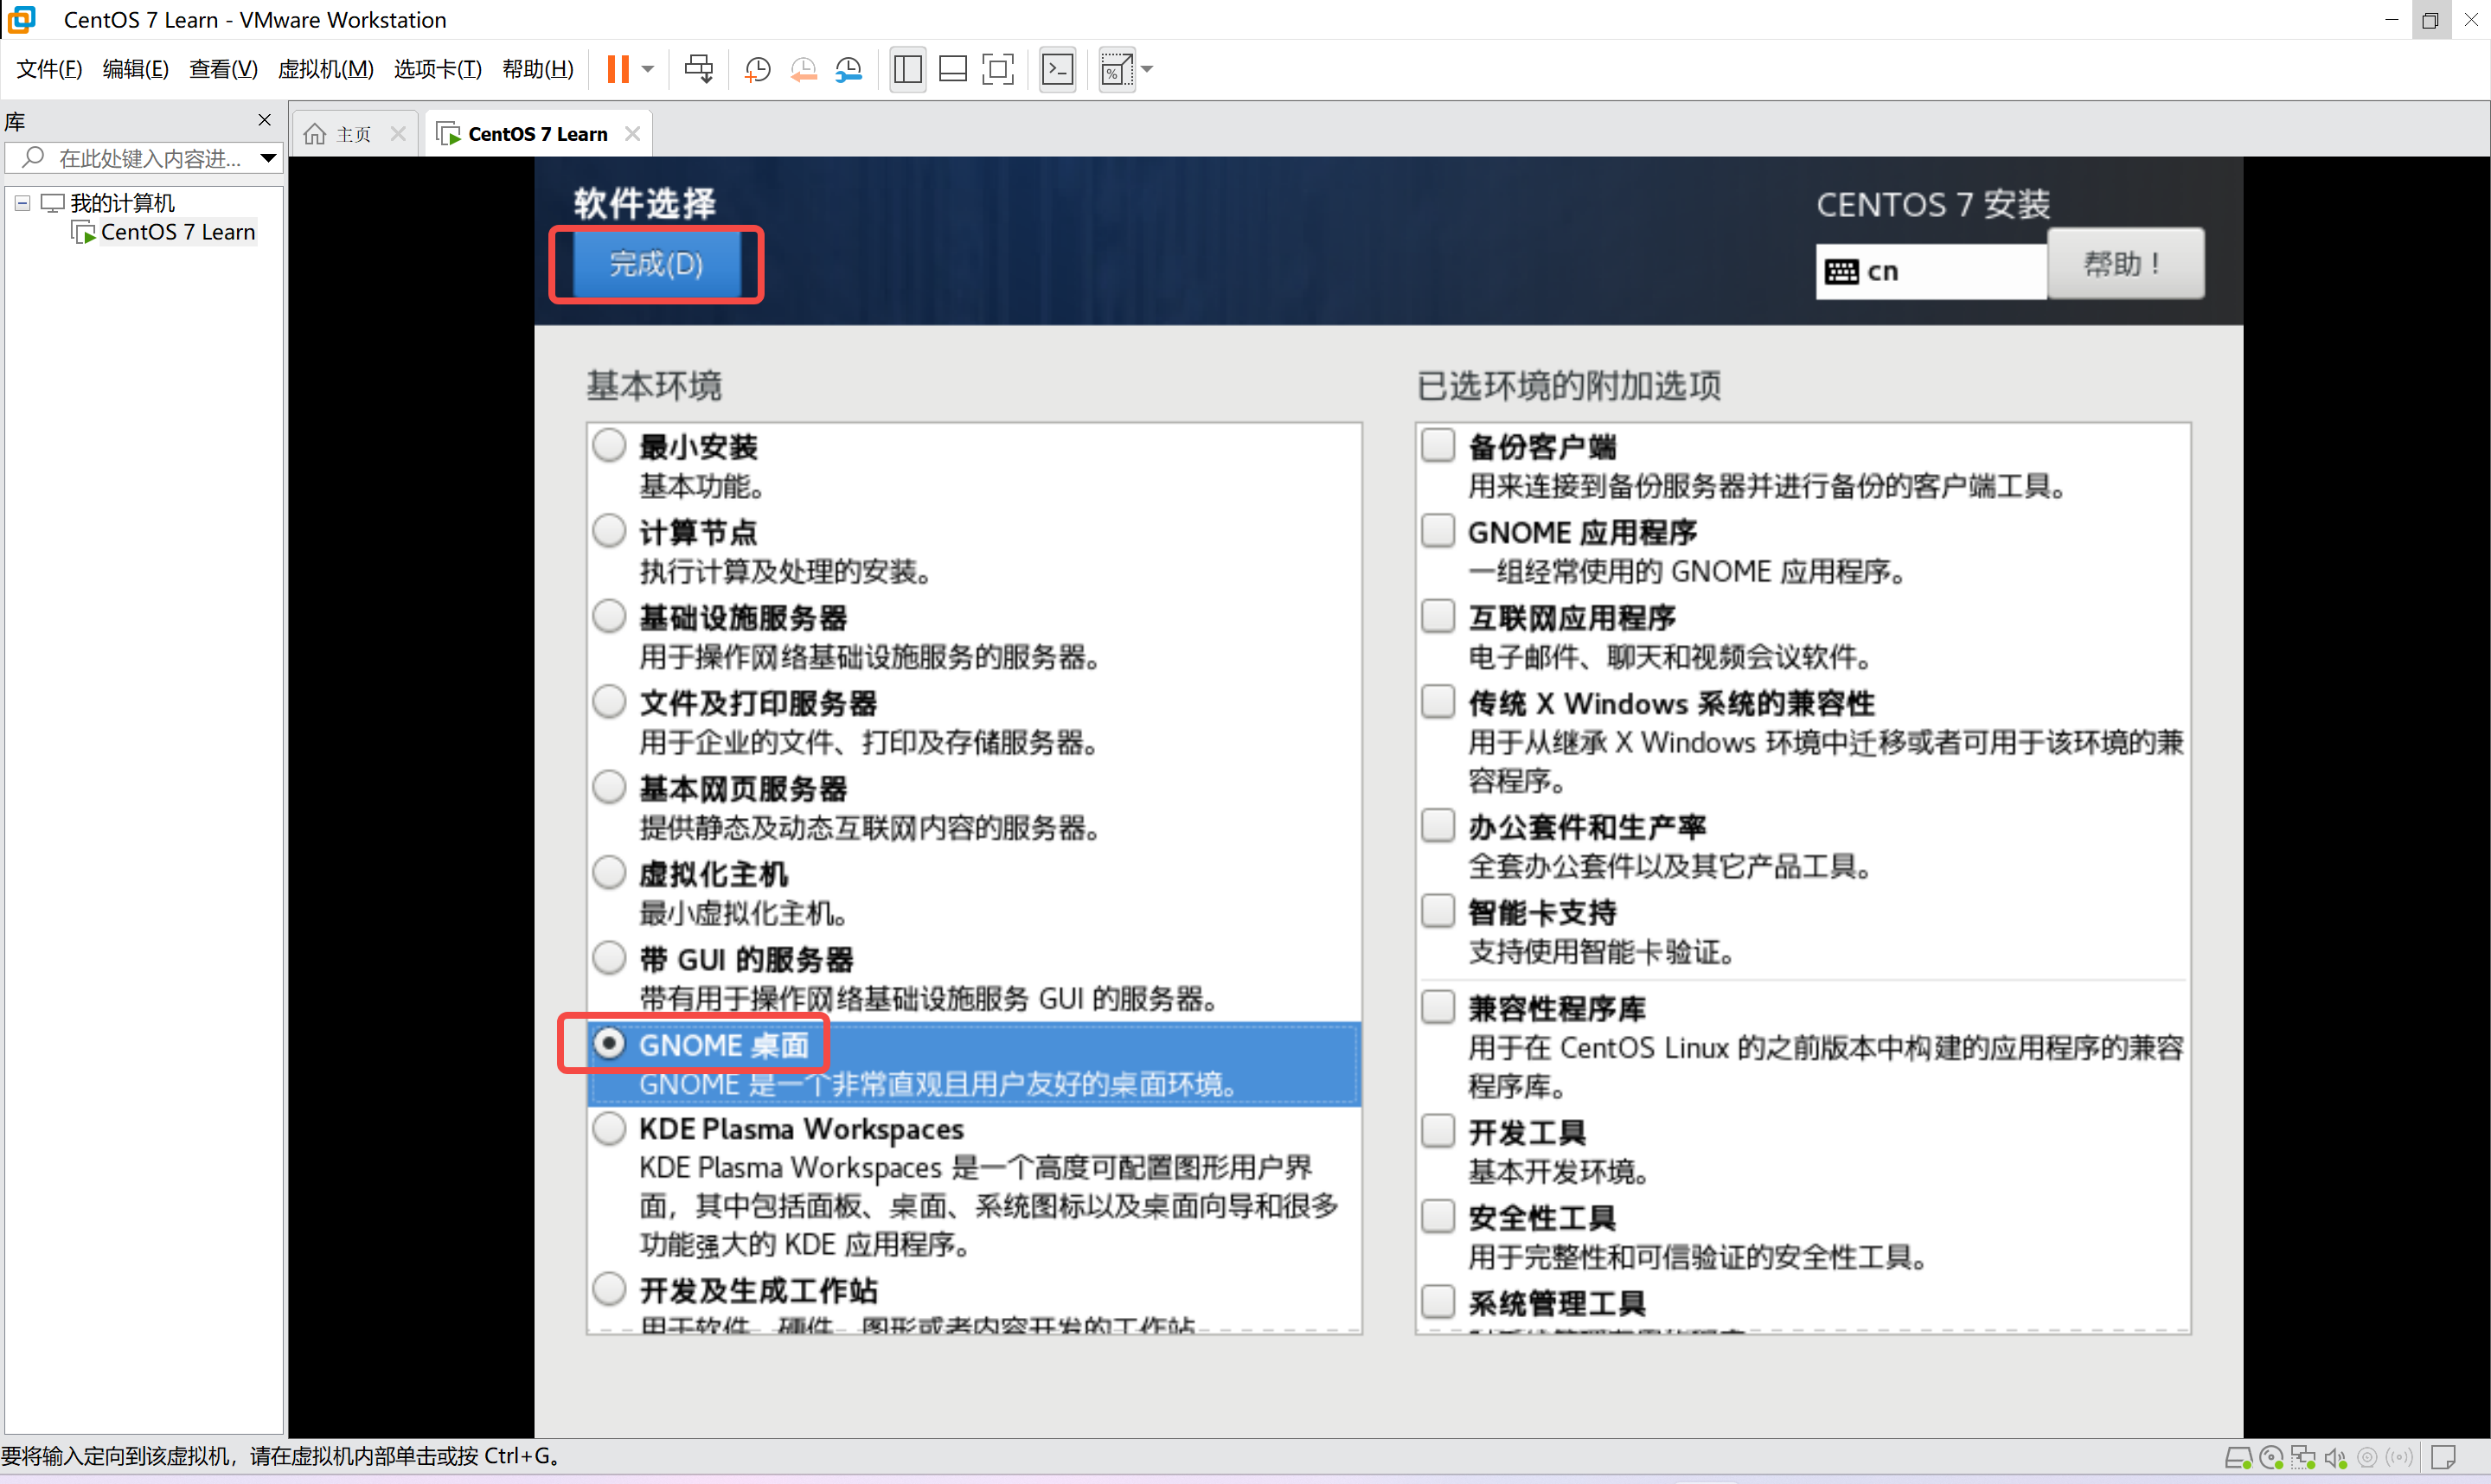Click the sound card status icon
This screenshot has width=2491, height=1484.
tap(2335, 1458)
